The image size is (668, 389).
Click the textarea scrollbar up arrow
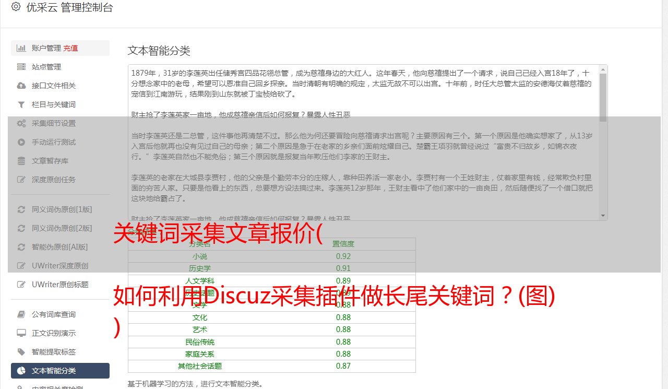coord(603,69)
